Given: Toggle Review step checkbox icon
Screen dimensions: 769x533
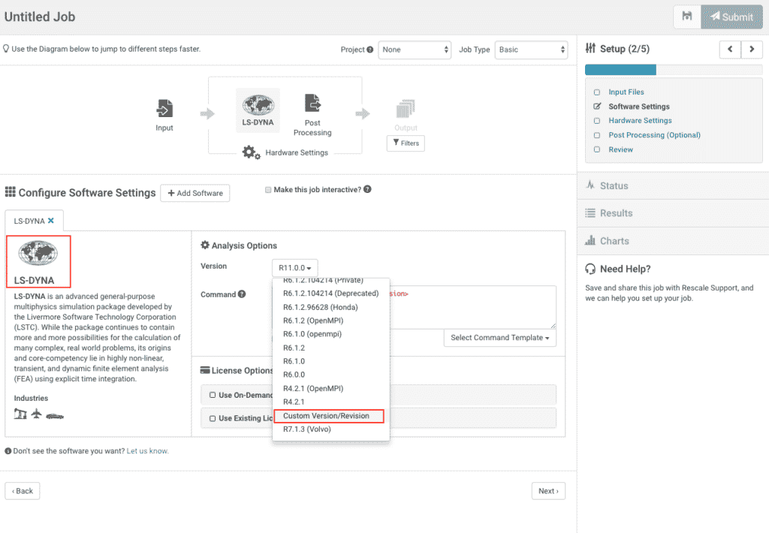Looking at the screenshot, I should tap(597, 149).
